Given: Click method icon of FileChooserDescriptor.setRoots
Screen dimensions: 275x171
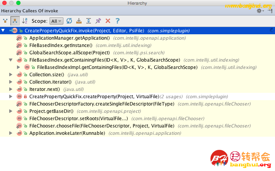Looking at the screenshot, I should 19,118.
